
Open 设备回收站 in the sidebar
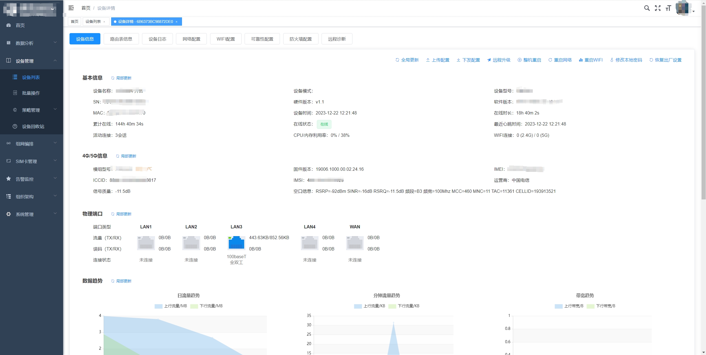point(31,126)
